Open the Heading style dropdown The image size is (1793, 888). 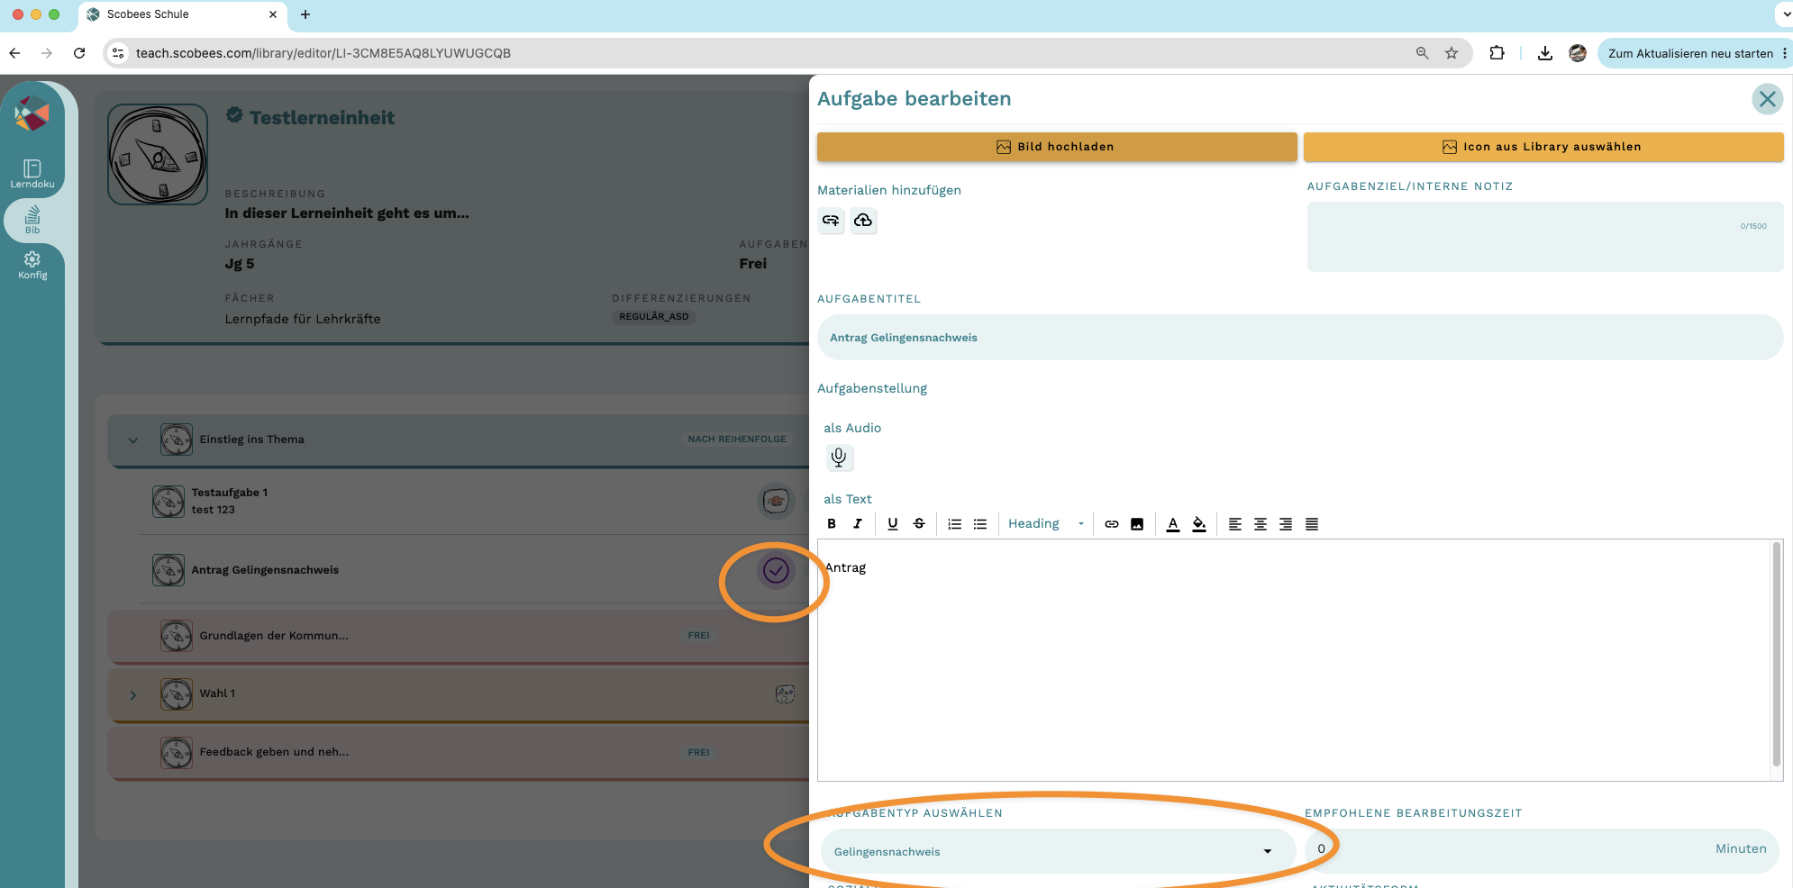tap(1046, 524)
